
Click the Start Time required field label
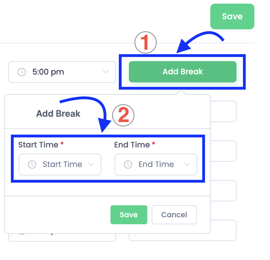point(38,145)
